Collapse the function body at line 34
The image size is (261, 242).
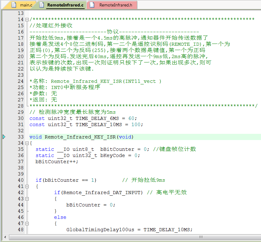click(27, 143)
